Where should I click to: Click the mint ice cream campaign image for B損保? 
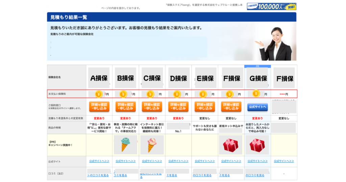coord(125,145)
